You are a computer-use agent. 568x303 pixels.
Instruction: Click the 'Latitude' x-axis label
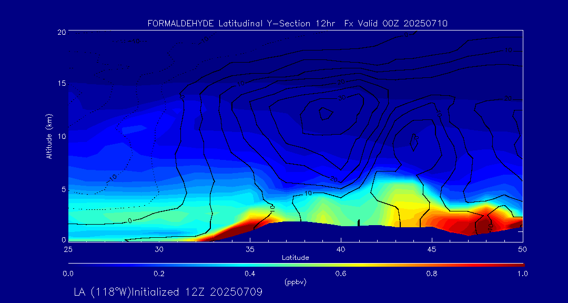tap(296, 258)
